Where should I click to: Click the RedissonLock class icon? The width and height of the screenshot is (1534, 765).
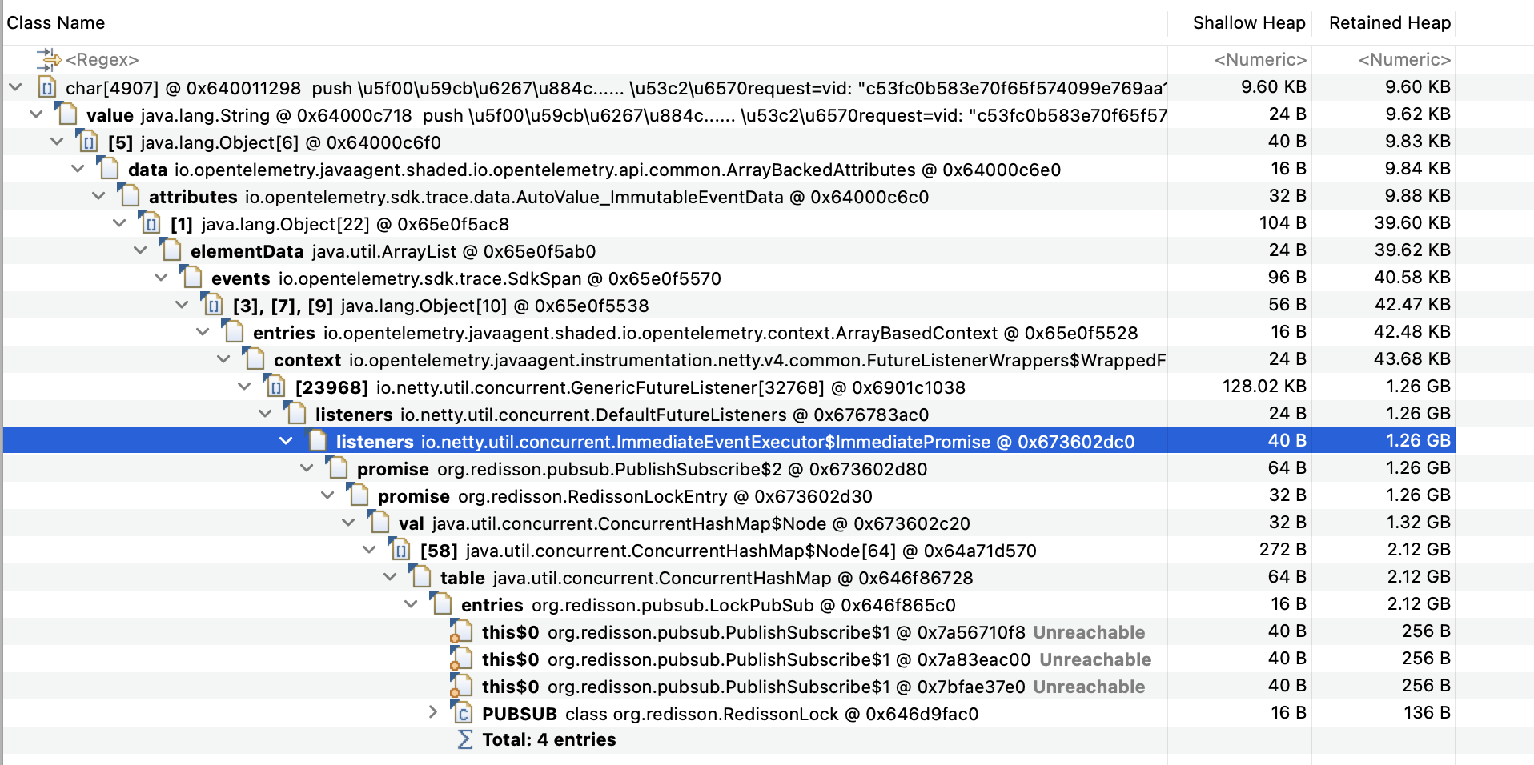(462, 712)
